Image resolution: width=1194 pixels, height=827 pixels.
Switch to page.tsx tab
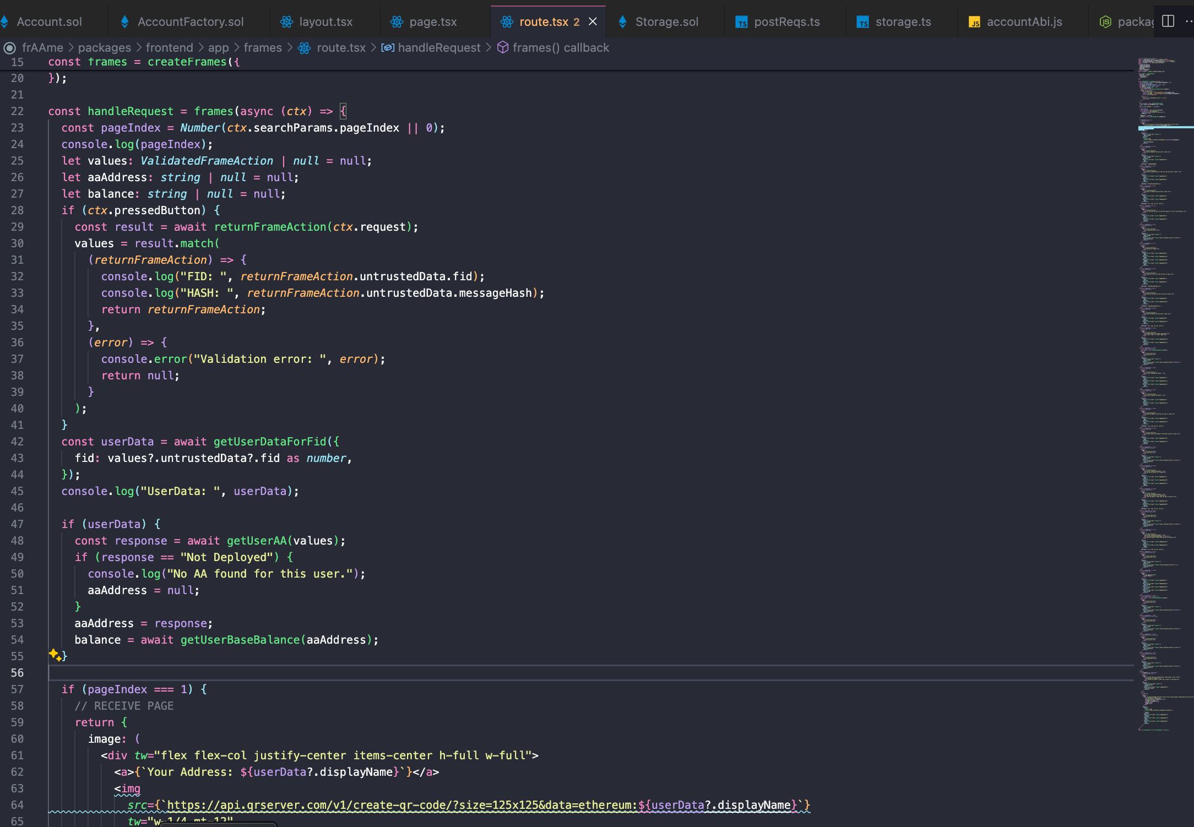433,21
